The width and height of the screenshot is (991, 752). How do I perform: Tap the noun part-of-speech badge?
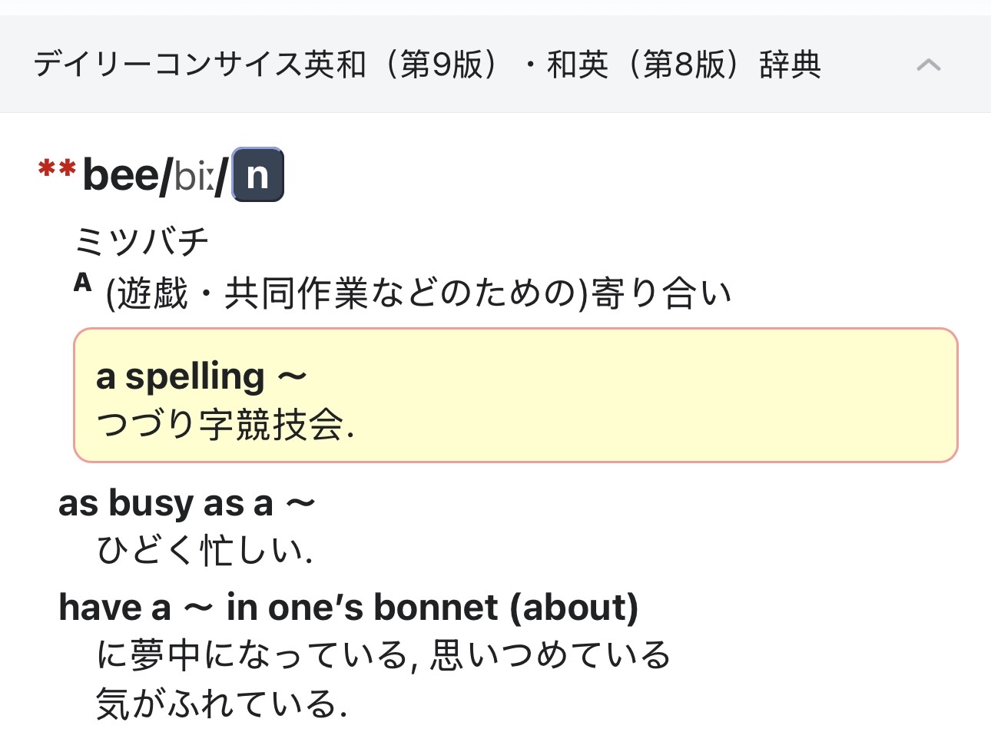(x=257, y=175)
